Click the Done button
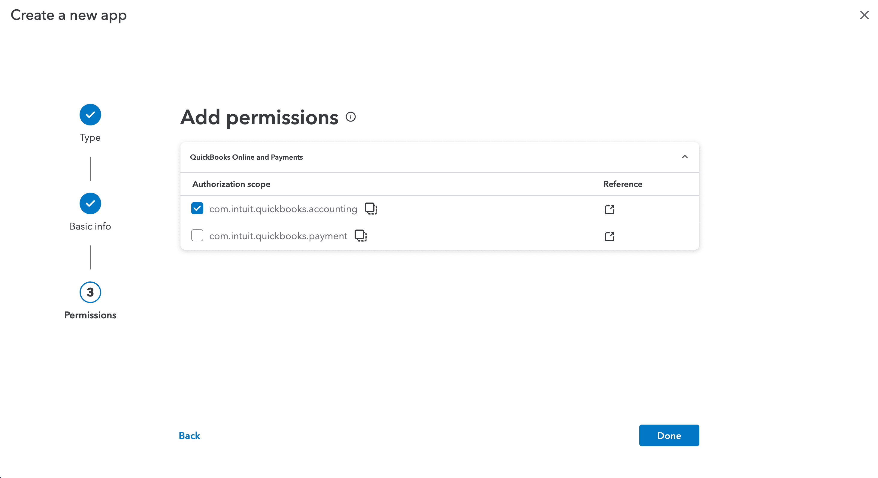Screen dimensions: 878x478 669,435
